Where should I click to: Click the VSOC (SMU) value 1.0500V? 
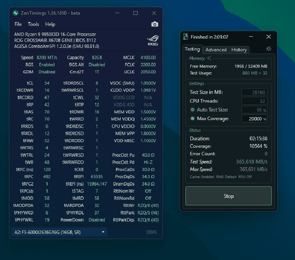click(x=148, y=83)
